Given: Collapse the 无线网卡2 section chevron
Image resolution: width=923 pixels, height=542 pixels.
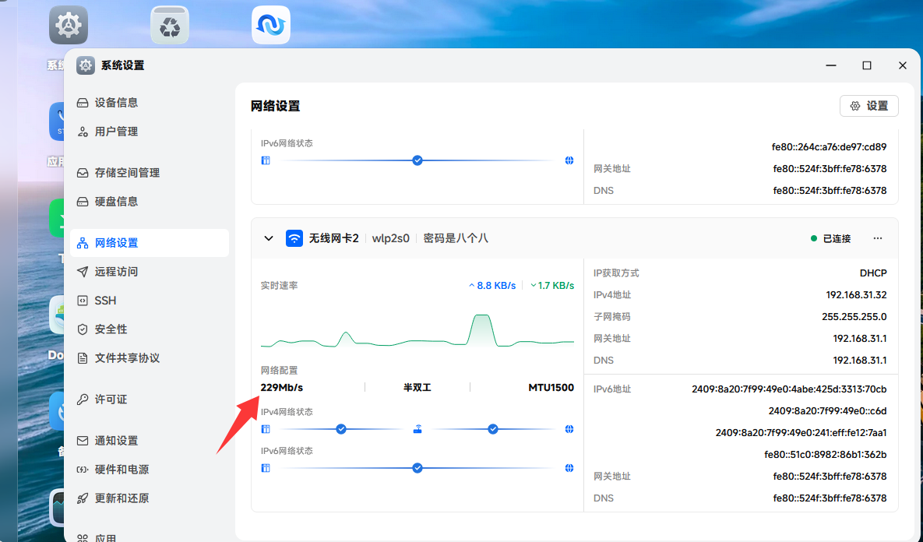Looking at the screenshot, I should (269, 238).
